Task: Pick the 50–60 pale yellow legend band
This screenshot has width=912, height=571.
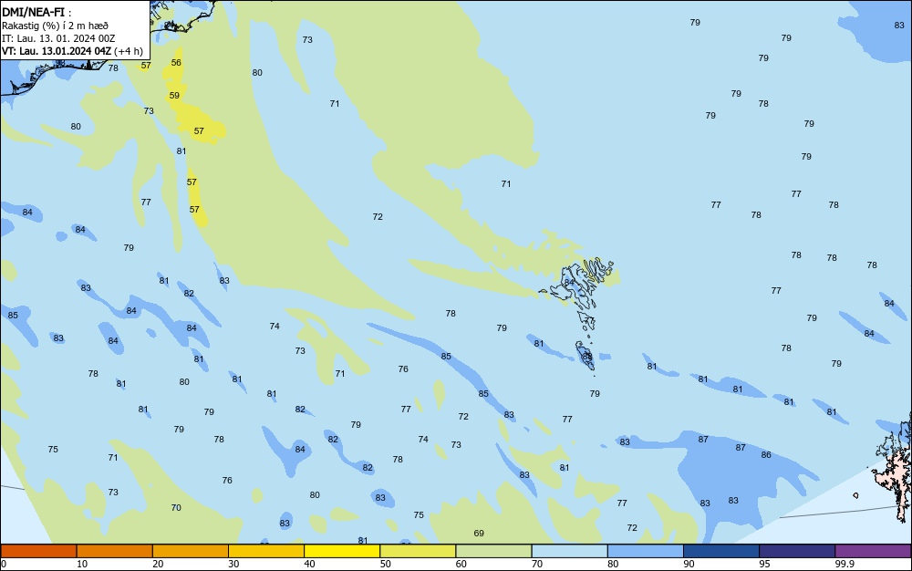Action: pos(418,551)
